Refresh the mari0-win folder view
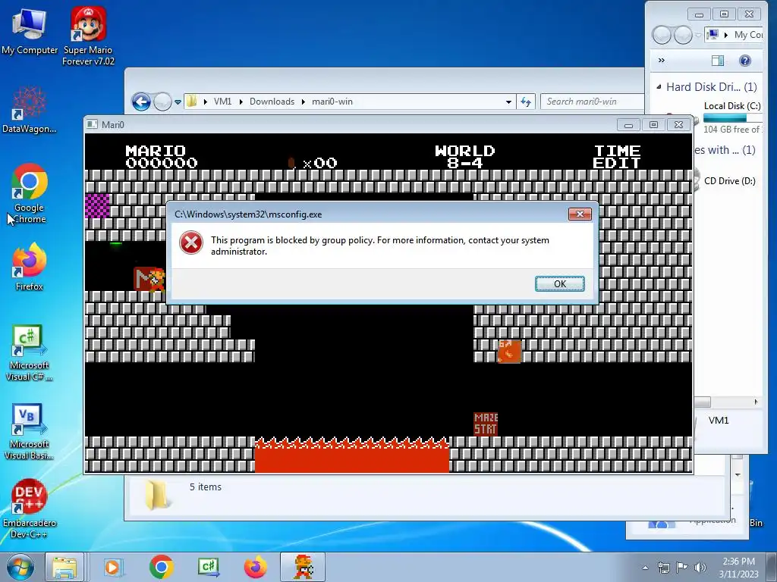 pyautogui.click(x=526, y=102)
